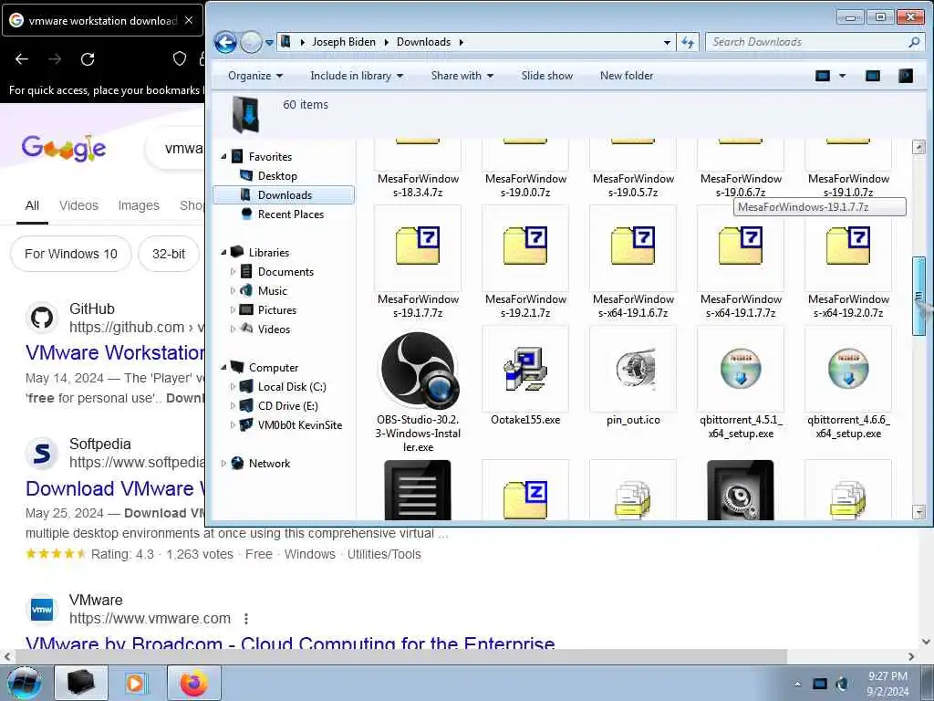Click Joseph Biden breadcrumb in address bar
This screenshot has width=934, height=701.
pyautogui.click(x=344, y=42)
